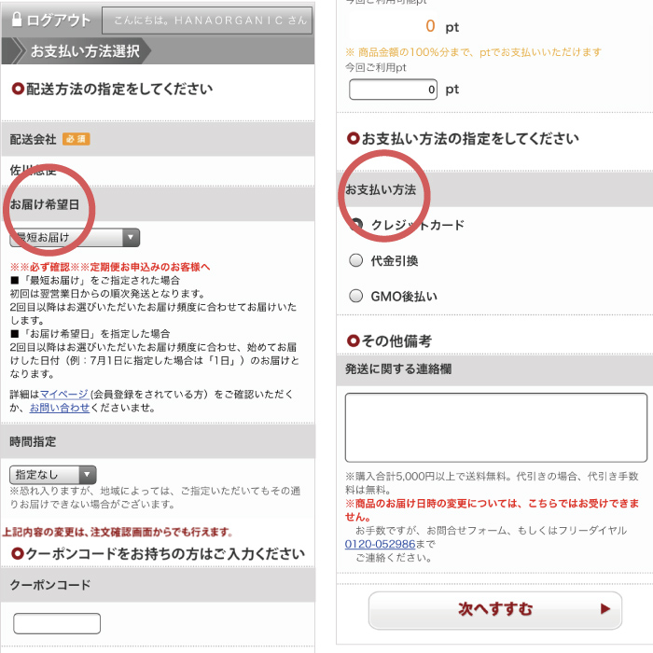This screenshot has width=653, height=653.
Task: Click the red bullet icon beside 配送方法の指定をしてください
Action: coord(17,90)
